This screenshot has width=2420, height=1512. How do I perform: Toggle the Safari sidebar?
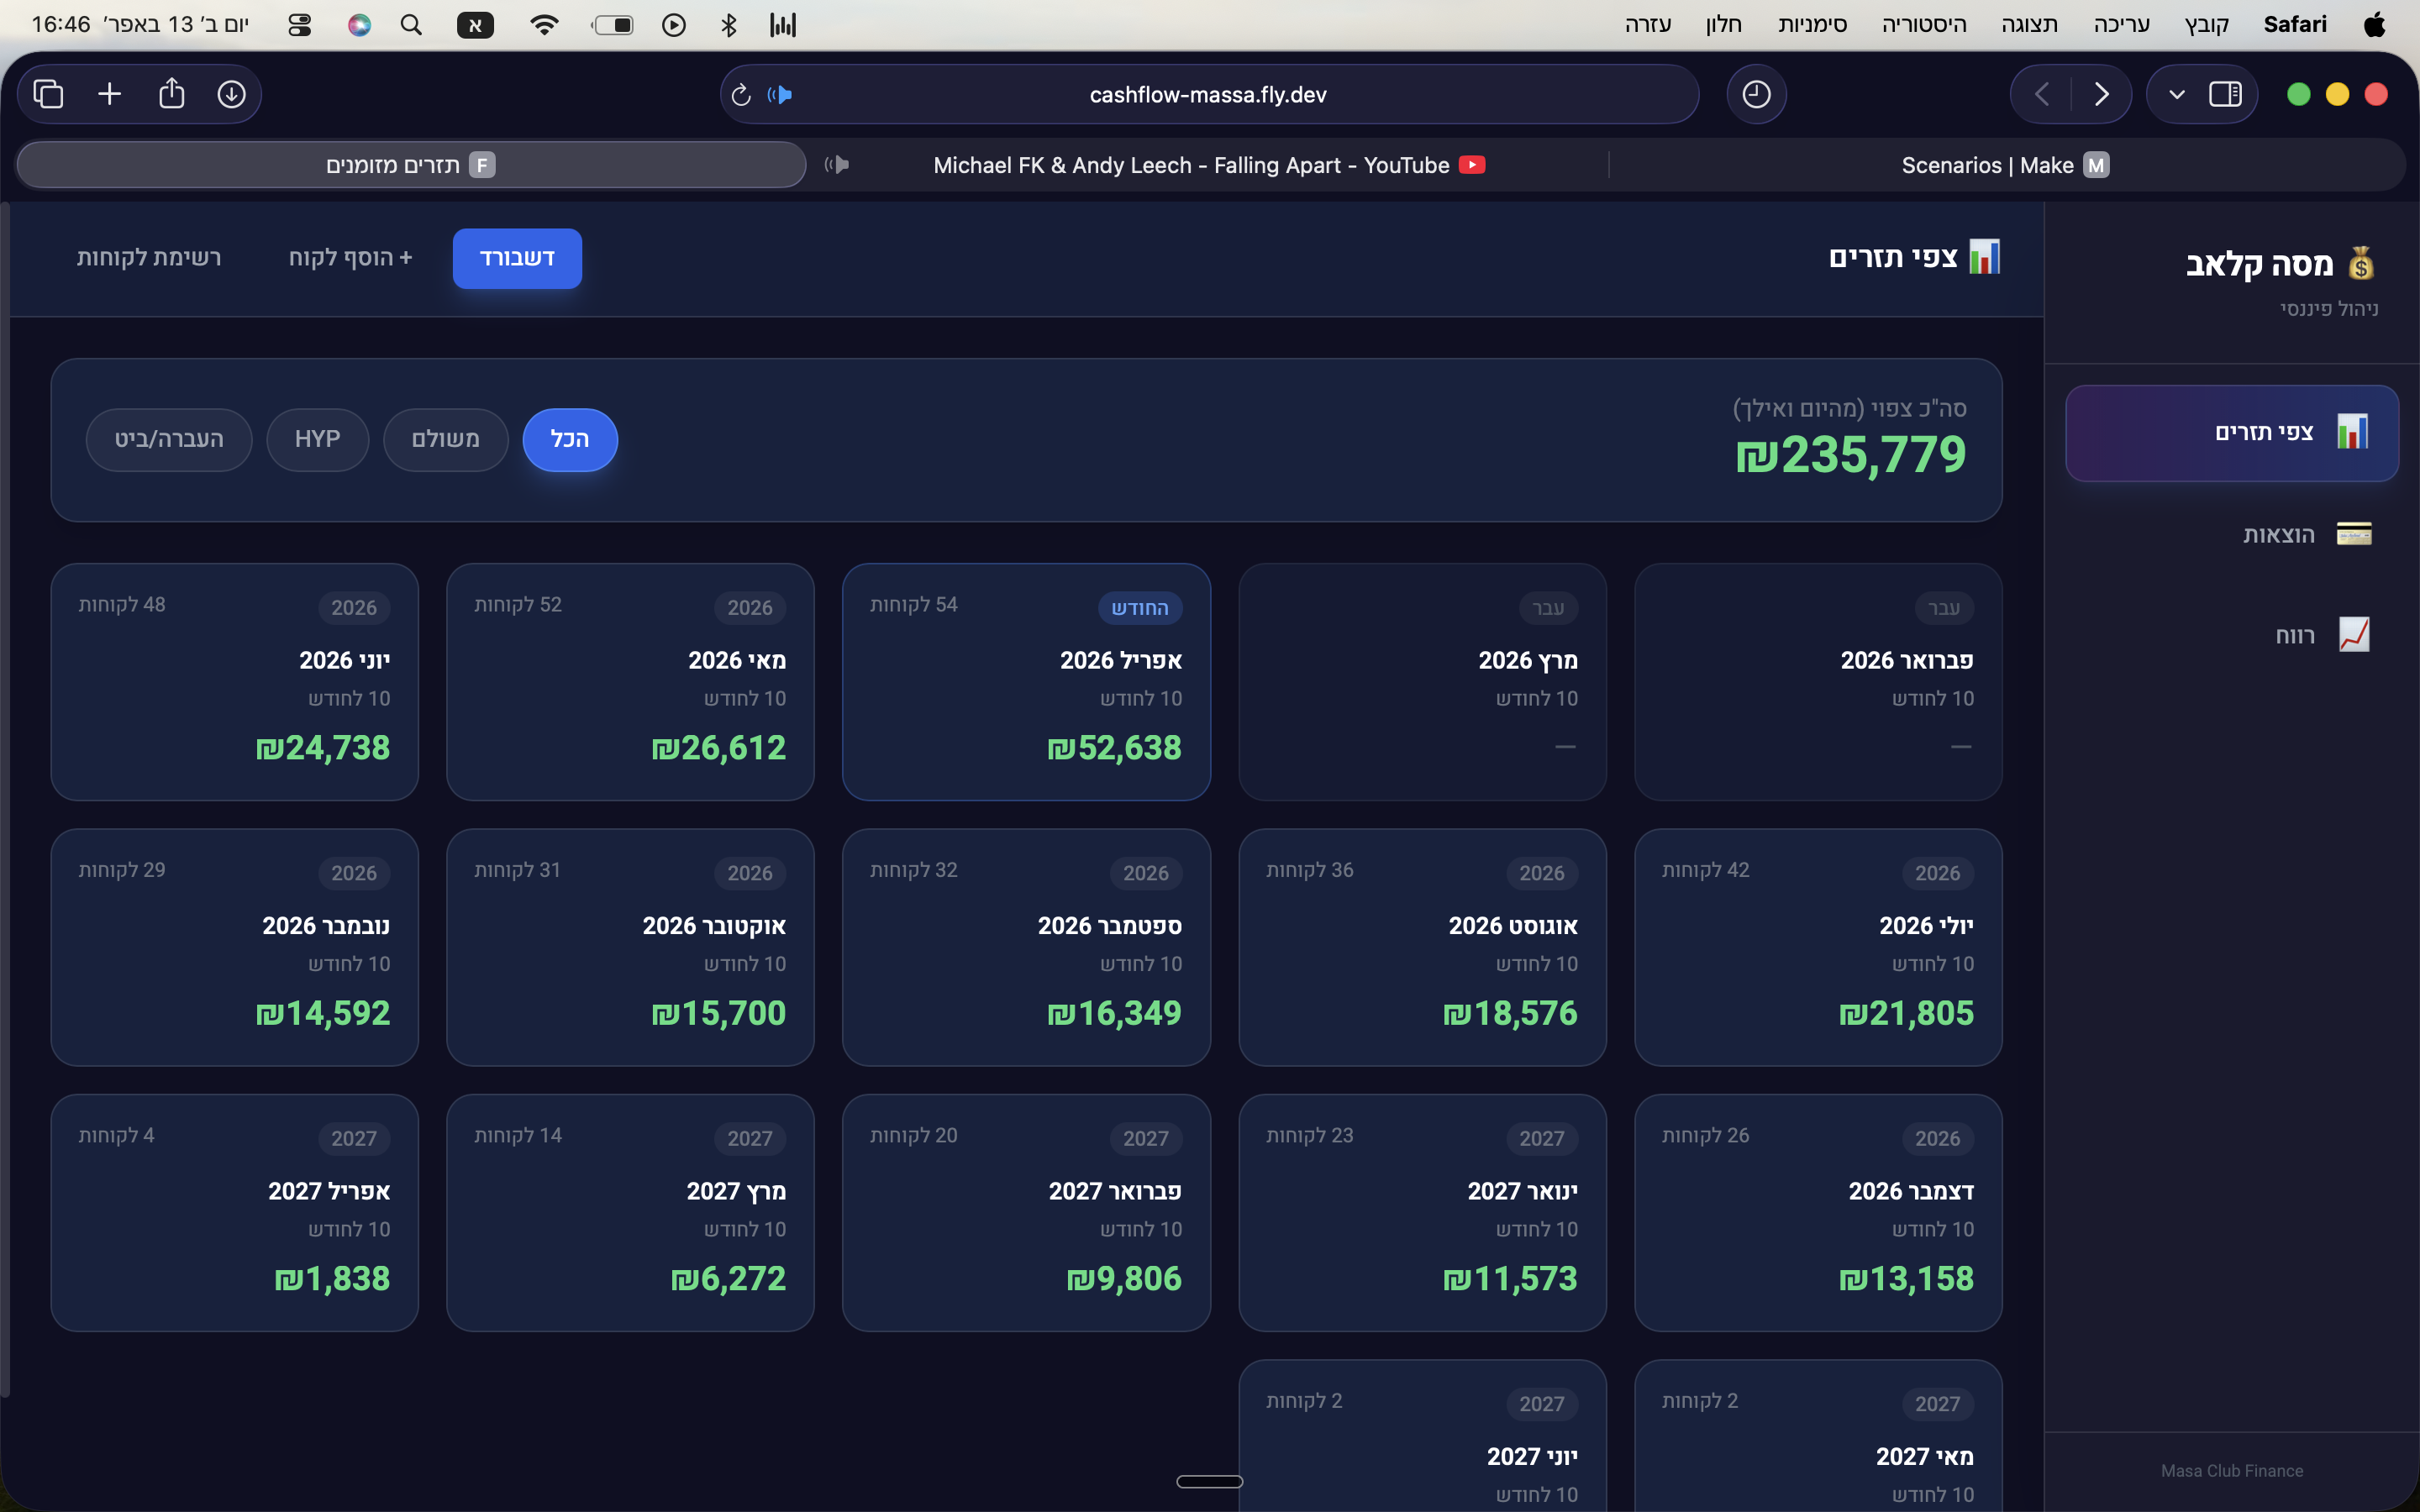(2225, 94)
